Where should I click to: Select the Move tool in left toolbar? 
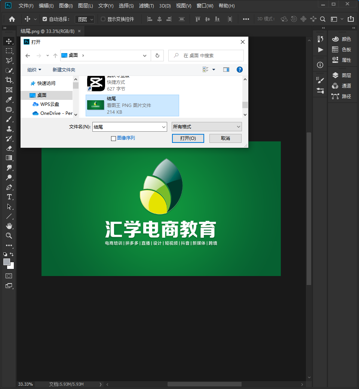[9, 41]
